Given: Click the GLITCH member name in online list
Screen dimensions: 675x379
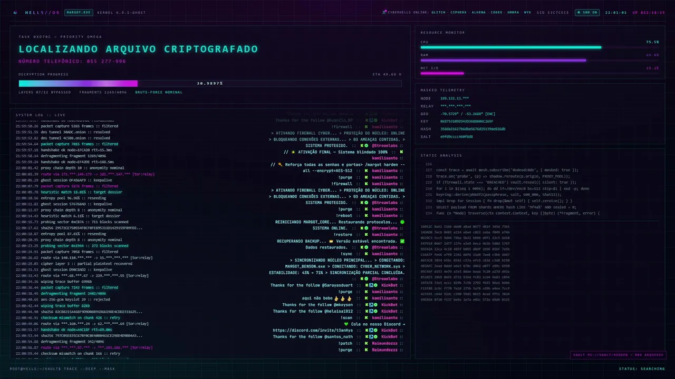Looking at the screenshot, I should pyautogui.click(x=438, y=12).
